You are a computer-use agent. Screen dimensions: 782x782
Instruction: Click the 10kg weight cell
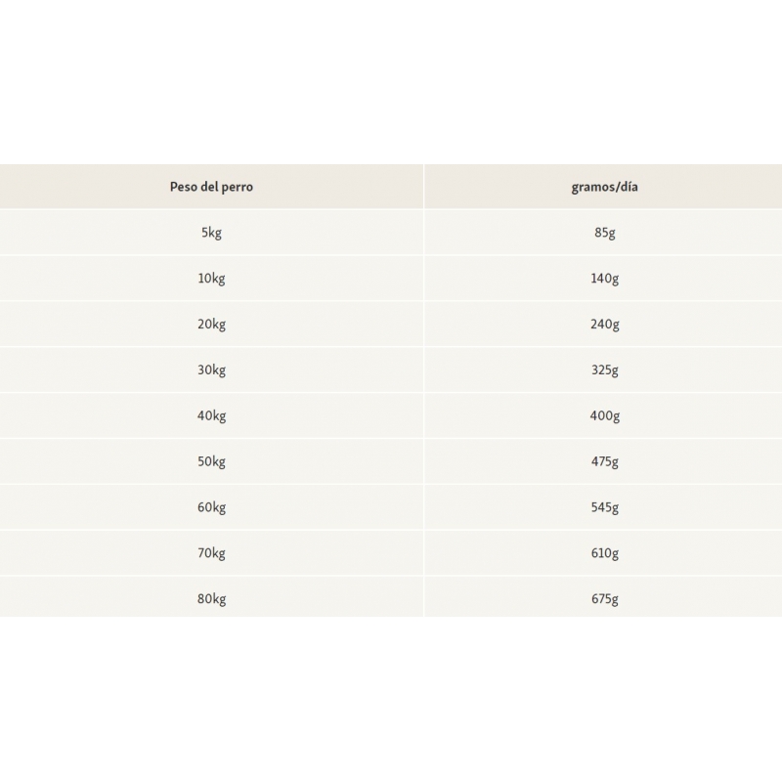coord(211,279)
